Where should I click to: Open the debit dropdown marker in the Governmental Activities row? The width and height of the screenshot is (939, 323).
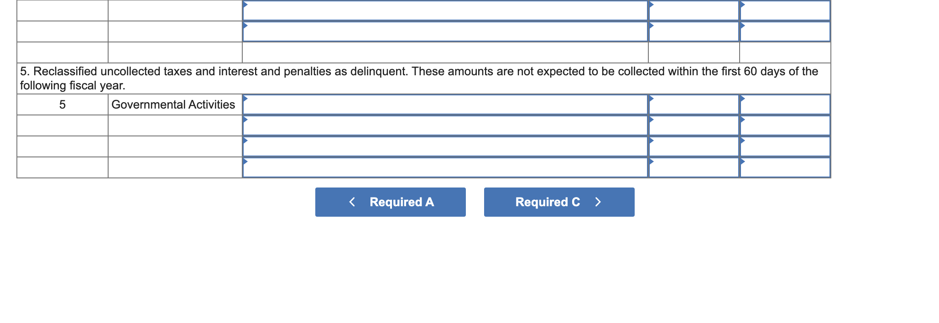pos(651,99)
